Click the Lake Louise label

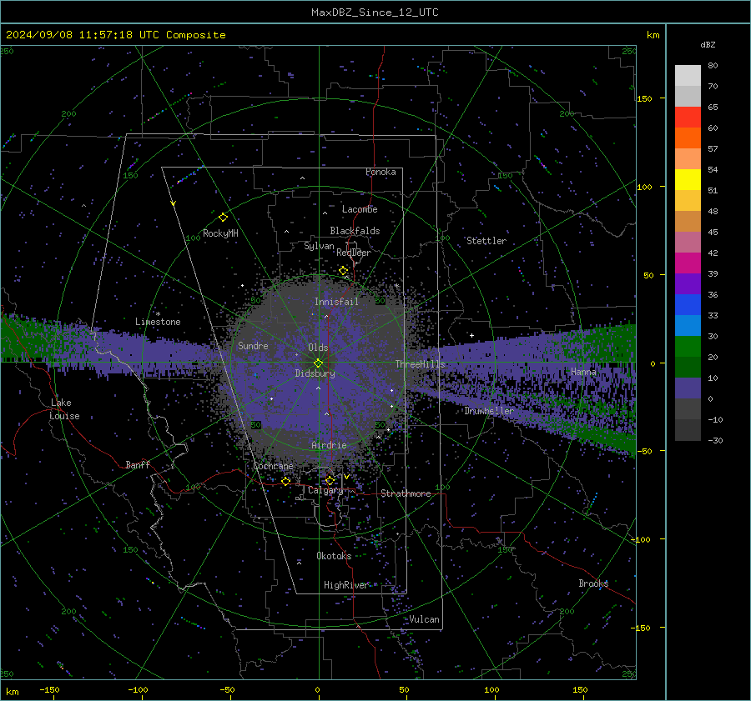64,409
